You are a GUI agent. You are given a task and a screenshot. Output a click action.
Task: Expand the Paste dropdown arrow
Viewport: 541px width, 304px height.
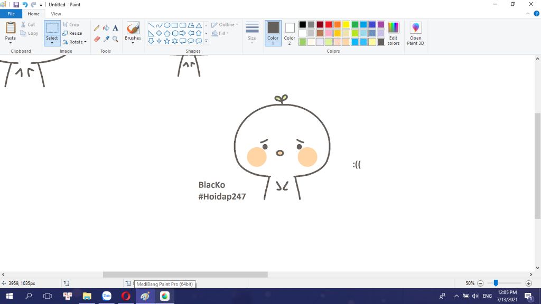click(11, 43)
